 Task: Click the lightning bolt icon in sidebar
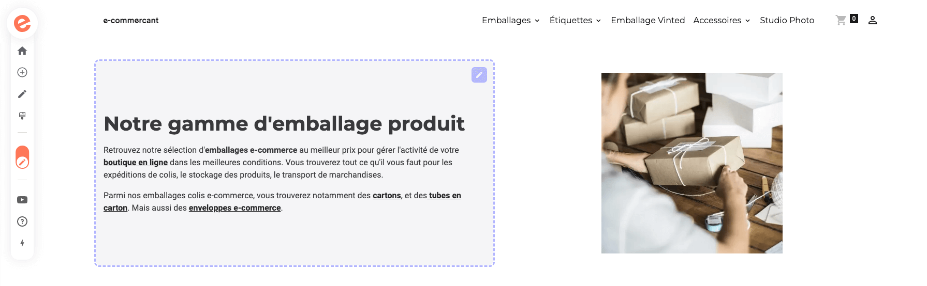(22, 243)
